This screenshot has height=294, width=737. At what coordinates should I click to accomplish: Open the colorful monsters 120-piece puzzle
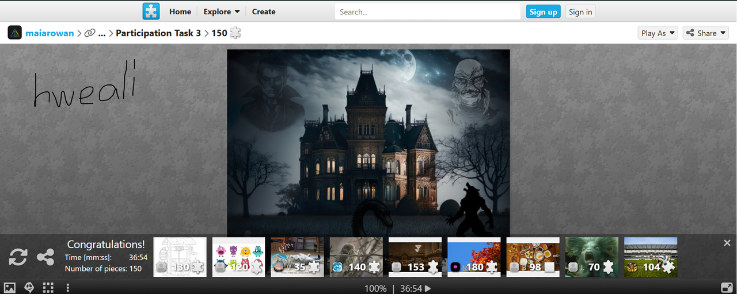point(238,257)
